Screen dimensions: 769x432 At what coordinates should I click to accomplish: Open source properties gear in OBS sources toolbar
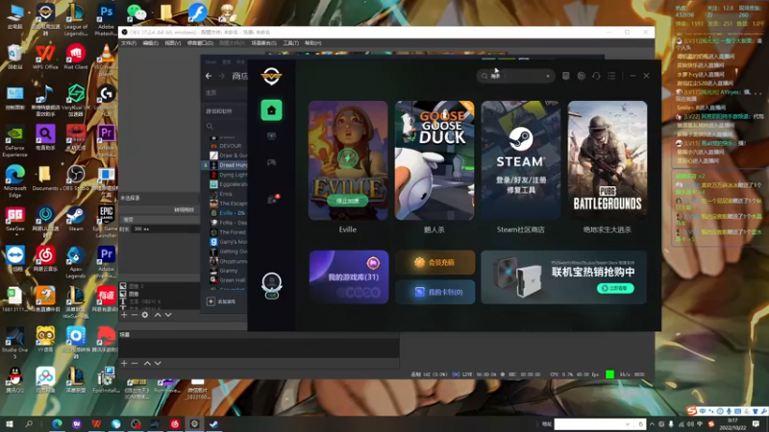click(145, 315)
